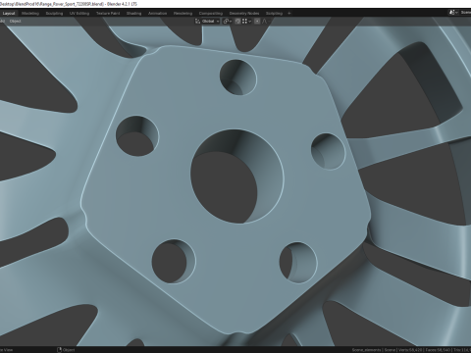
Task: Open the Geometry Nodes workspace tab
Action: coord(244,14)
